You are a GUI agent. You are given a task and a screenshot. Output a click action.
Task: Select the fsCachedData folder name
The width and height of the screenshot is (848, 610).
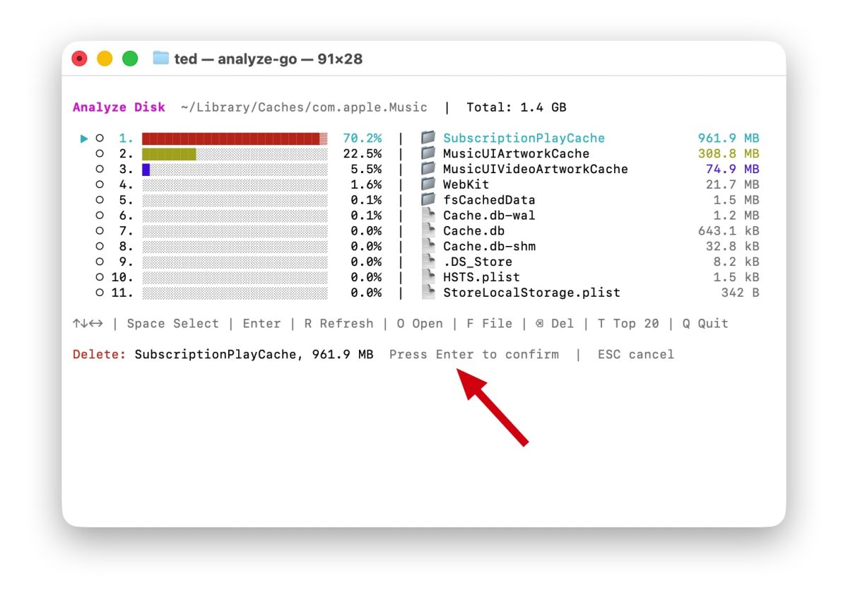[489, 200]
